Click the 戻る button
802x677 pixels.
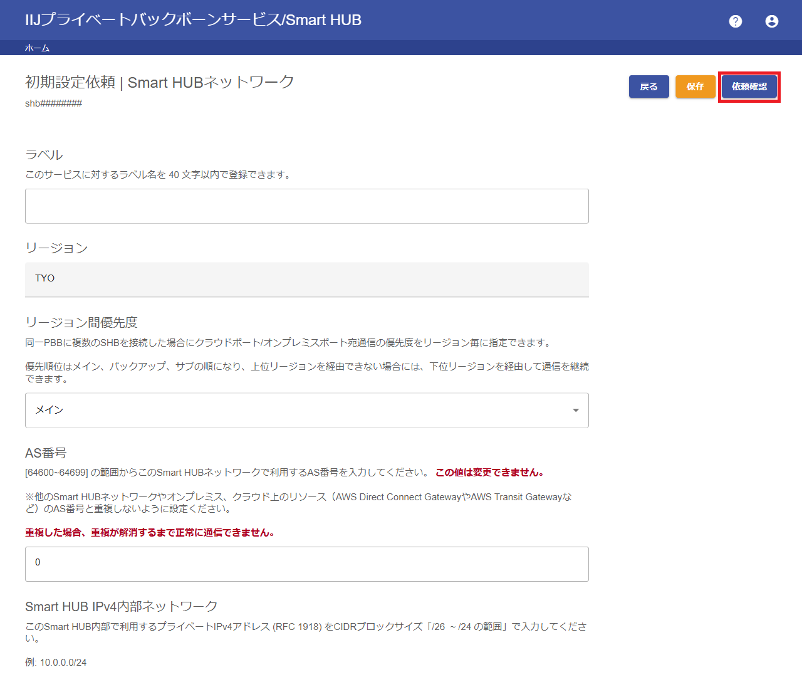click(649, 87)
